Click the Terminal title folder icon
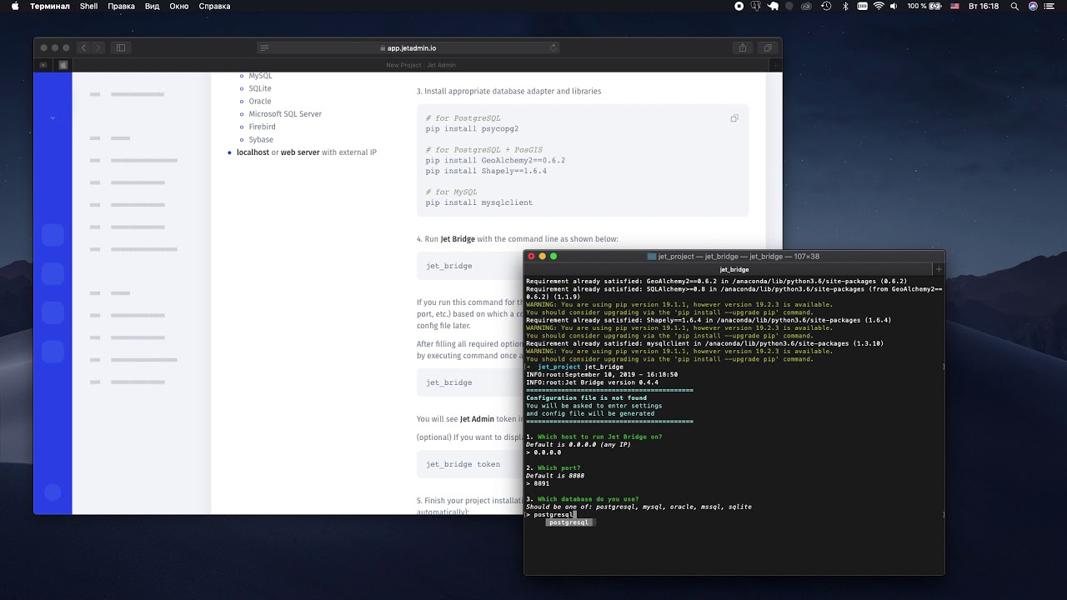Viewport: 1067px width, 600px height. [651, 257]
